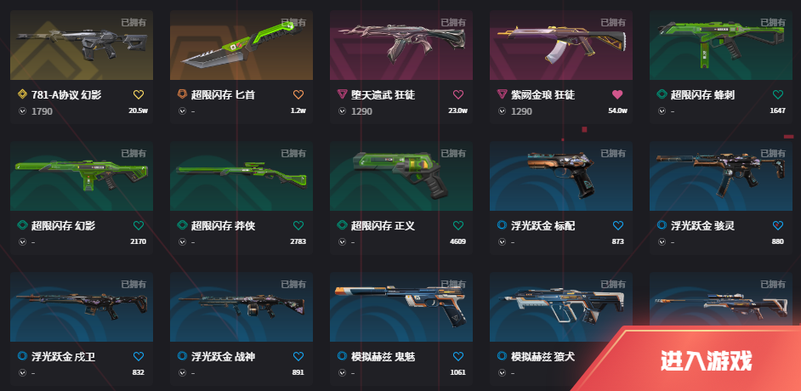The height and width of the screenshot is (391, 801).
Task: Click the heart icon for 堕天造武 狂徒
Action: pos(458,94)
